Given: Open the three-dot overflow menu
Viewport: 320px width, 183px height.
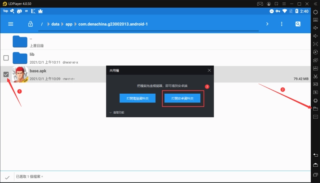Looking at the screenshot, I should 282,24.
